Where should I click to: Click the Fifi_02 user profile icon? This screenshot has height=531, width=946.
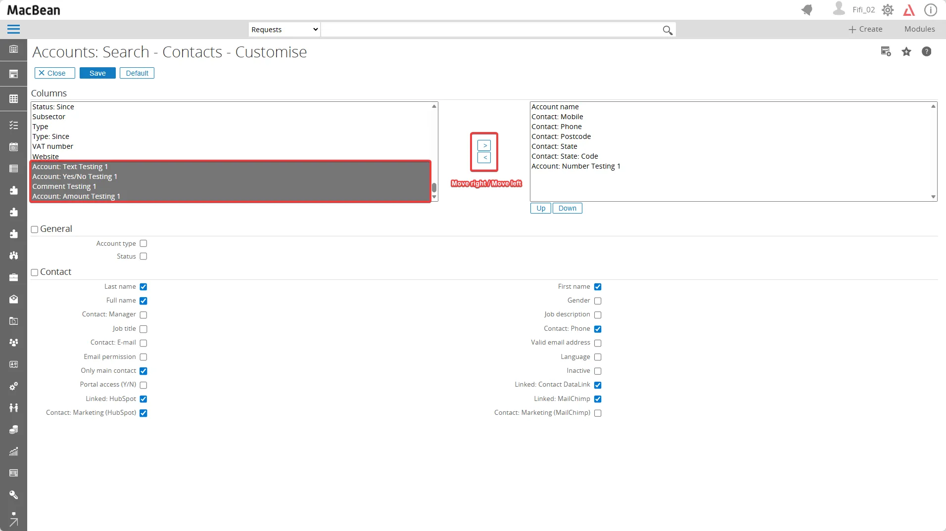[839, 9]
